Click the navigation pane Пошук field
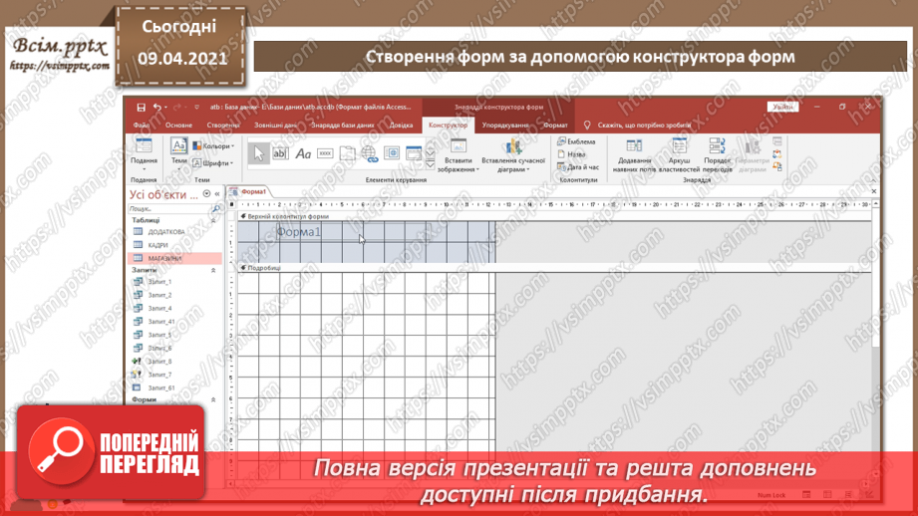 [168, 209]
